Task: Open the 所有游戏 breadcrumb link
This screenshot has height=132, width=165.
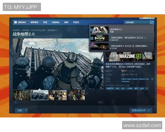Action: pyautogui.click(x=16, y=30)
